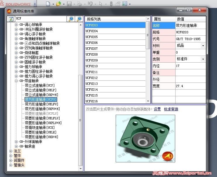Click spec list scrollbar down arrow
Image resolution: width=217 pixels, height=177 pixels.
(148, 101)
